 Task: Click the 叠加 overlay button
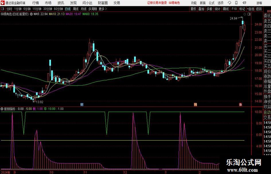201,9
